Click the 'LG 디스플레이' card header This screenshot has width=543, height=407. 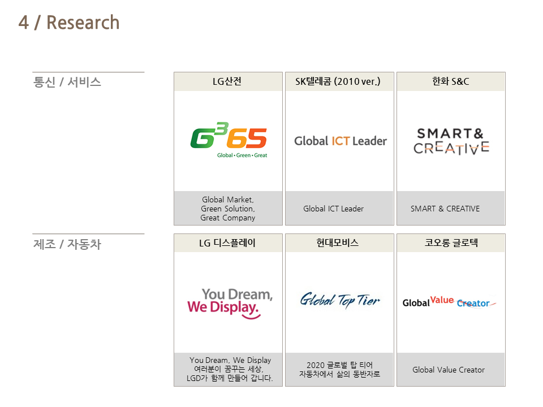coord(228,243)
